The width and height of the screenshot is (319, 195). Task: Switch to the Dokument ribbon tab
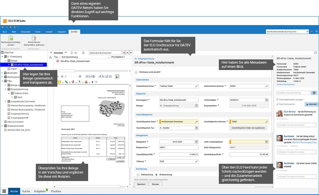pos(25,32)
